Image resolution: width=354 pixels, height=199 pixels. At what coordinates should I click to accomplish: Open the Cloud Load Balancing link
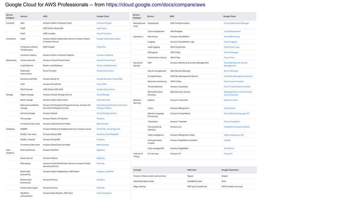[106, 66]
